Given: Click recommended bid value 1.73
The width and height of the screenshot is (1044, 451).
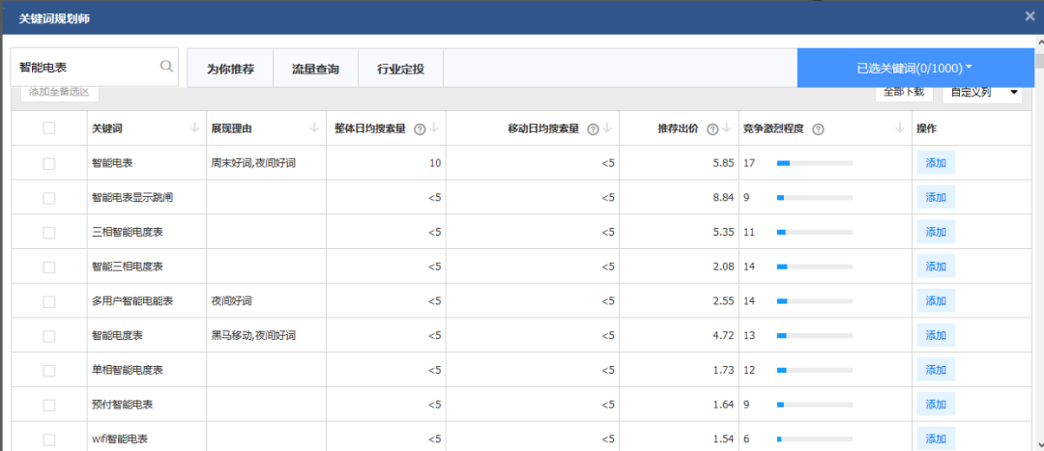Looking at the screenshot, I should click(x=723, y=371).
